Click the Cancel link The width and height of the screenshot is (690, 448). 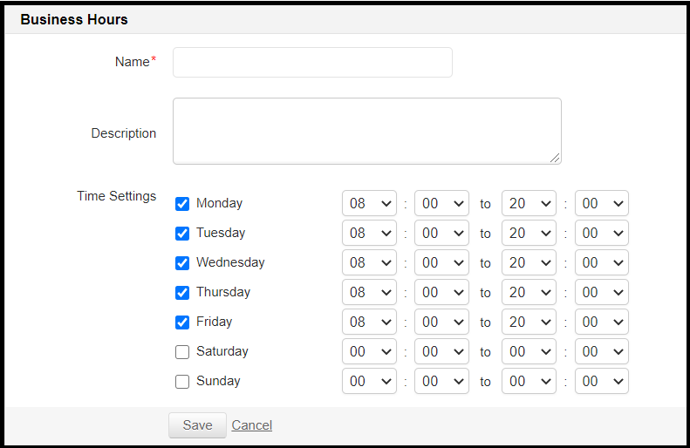pyautogui.click(x=252, y=425)
